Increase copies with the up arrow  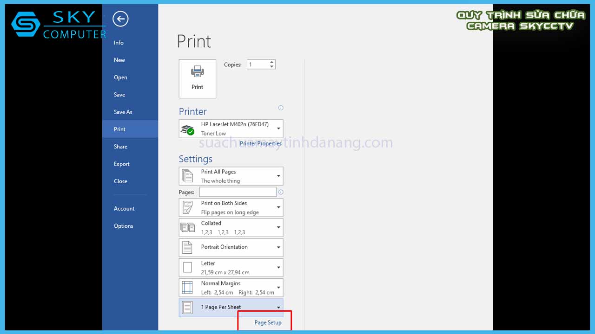pyautogui.click(x=272, y=62)
